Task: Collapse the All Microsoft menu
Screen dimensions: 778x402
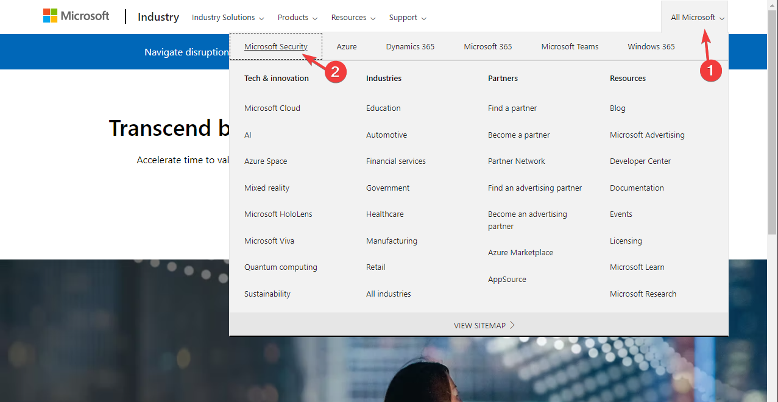Action: point(698,18)
